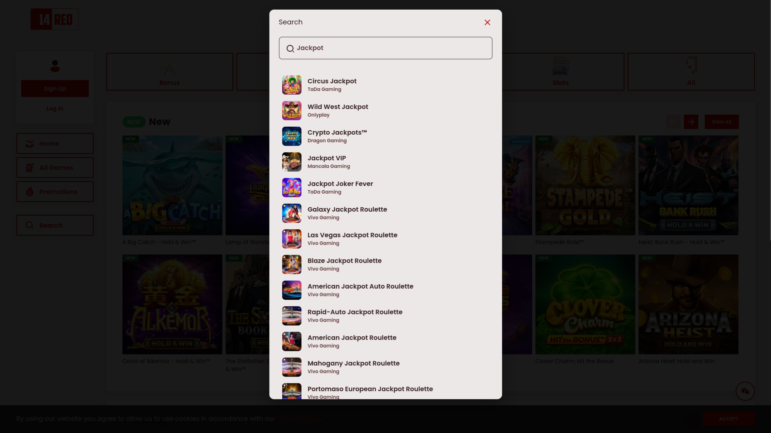
Task: Click the Log In link
Action: (x=55, y=108)
